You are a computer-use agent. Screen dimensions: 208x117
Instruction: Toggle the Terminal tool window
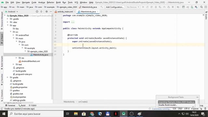click(10, 105)
